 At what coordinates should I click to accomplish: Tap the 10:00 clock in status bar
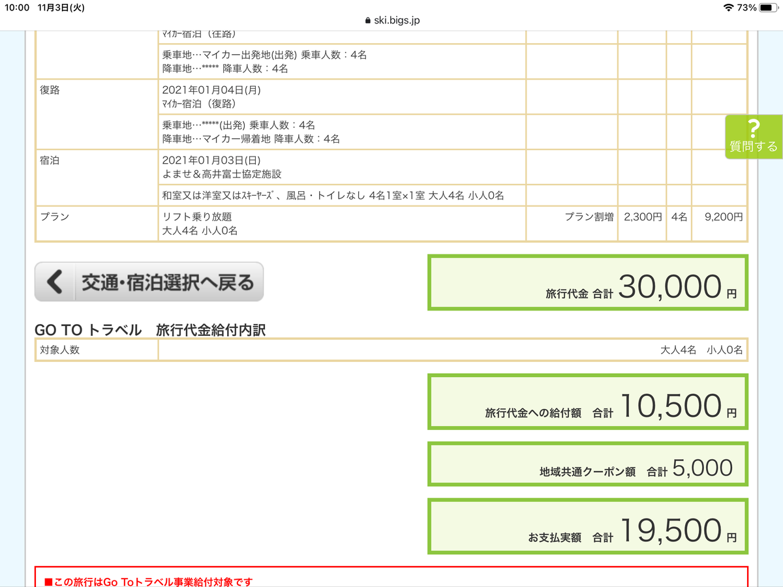pyautogui.click(x=17, y=7)
